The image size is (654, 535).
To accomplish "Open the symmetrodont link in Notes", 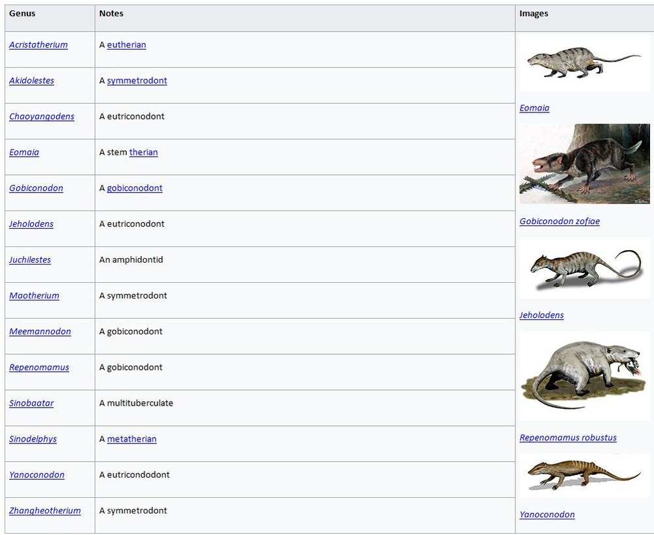I will point(137,81).
